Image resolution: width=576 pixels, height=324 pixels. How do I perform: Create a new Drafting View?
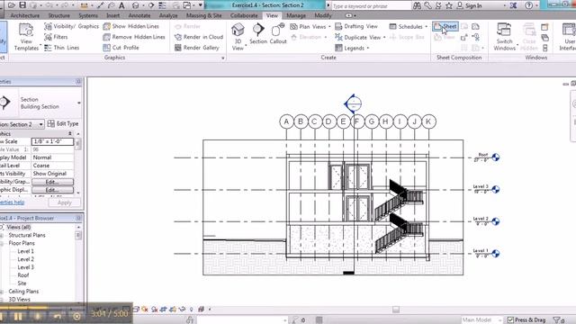[x=356, y=26]
